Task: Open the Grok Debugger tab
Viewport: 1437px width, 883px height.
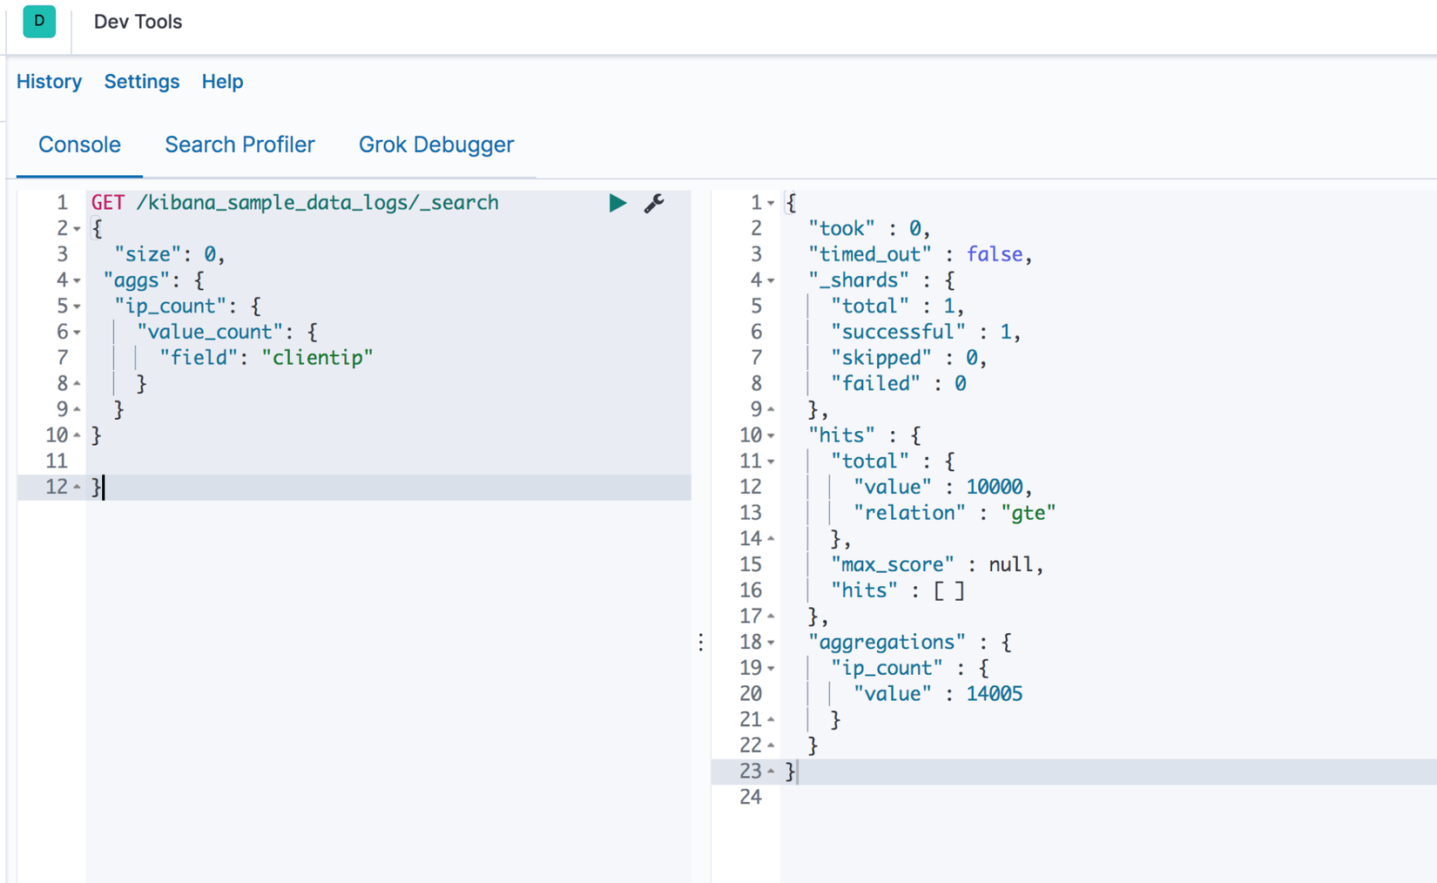Action: (436, 145)
